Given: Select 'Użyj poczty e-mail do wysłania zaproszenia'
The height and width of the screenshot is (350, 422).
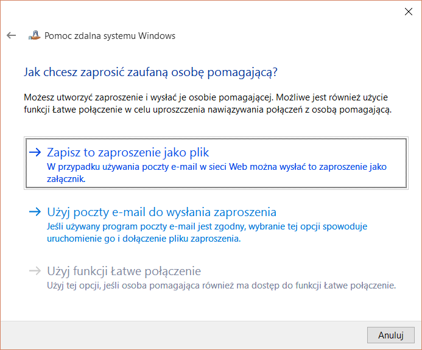Looking at the screenshot, I should [161, 212].
